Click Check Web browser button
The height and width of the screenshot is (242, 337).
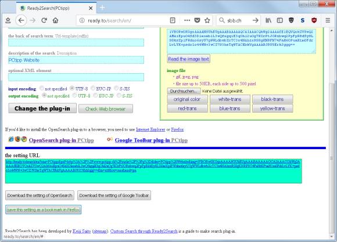[106, 109]
